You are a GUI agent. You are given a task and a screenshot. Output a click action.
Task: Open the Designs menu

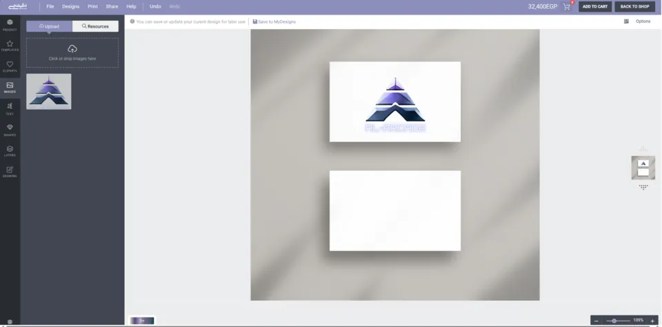coord(70,7)
